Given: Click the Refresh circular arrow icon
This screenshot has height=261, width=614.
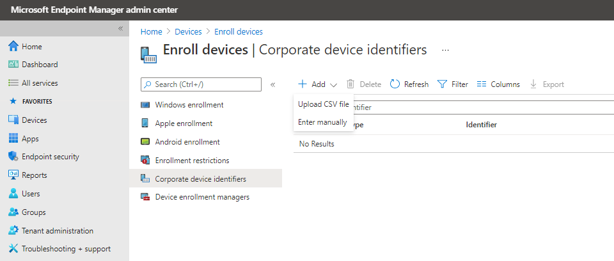Looking at the screenshot, I should coord(395,84).
